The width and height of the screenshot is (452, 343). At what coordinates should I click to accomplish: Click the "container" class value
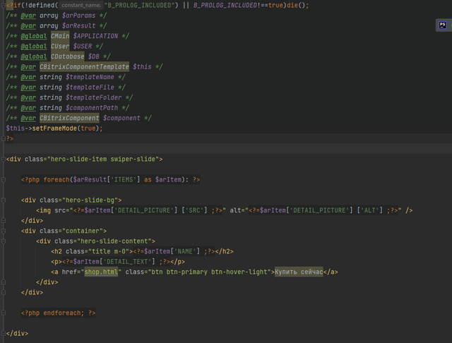pos(83,231)
